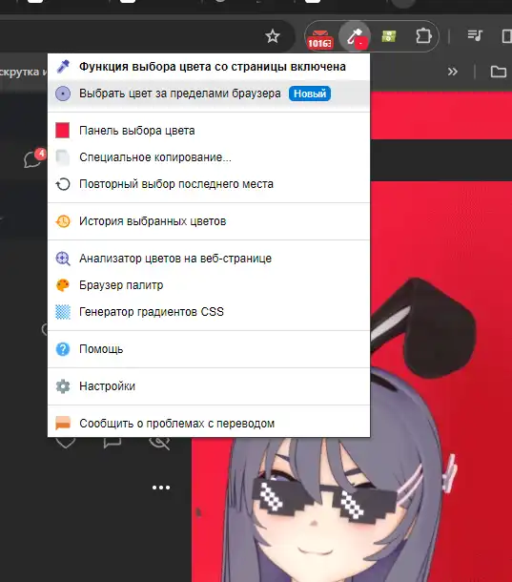Open the media controls playlist icon
This screenshot has width=512, height=582.
(475, 35)
